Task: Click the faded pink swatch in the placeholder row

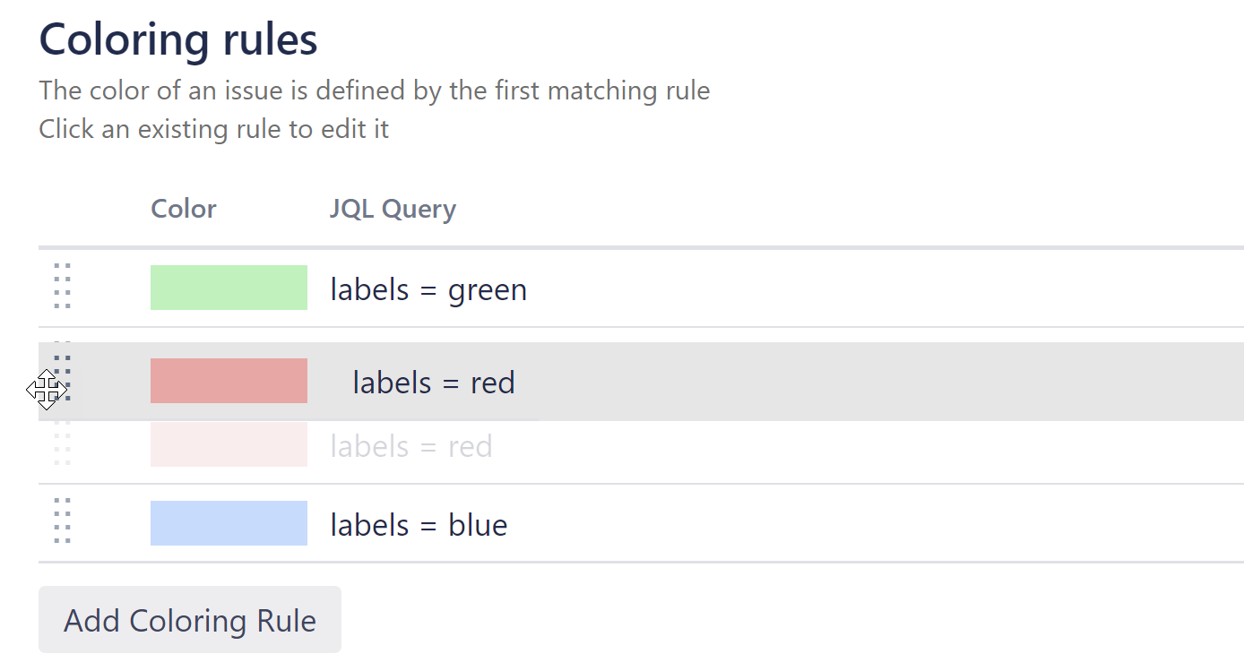Action: (x=229, y=445)
